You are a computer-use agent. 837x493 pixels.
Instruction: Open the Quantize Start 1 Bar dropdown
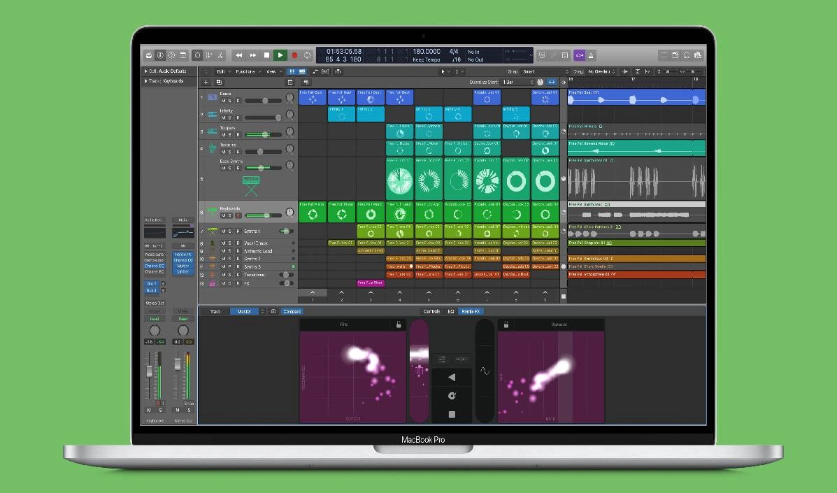(517, 83)
